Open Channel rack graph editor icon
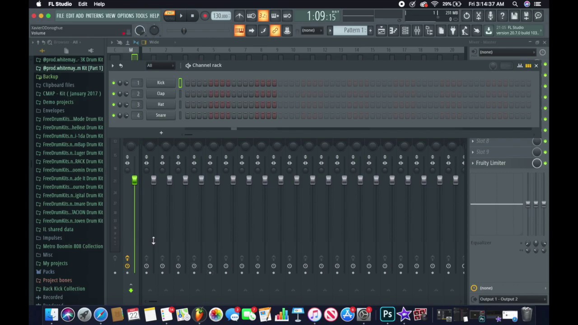 tap(520, 66)
